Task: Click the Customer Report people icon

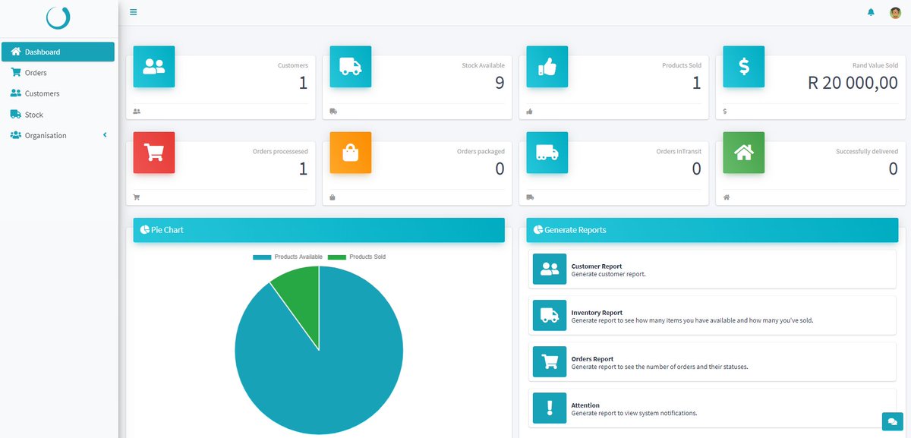Action: pos(550,269)
